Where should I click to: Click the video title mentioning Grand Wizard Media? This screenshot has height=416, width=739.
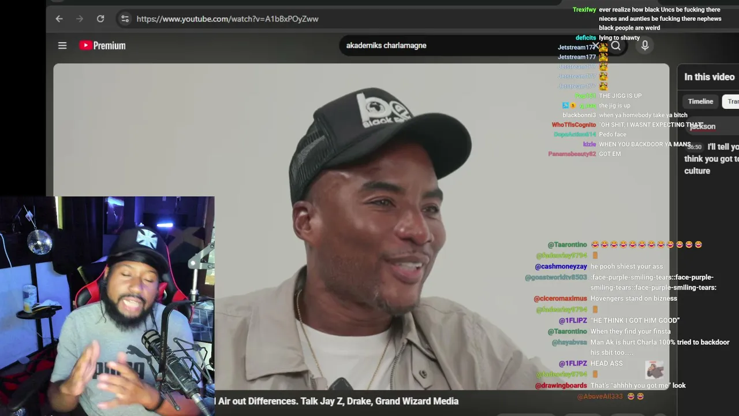coord(337,401)
